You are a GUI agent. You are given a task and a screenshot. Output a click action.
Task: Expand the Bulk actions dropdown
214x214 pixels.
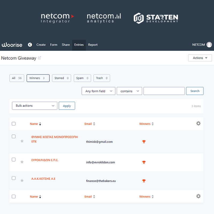click(x=35, y=106)
